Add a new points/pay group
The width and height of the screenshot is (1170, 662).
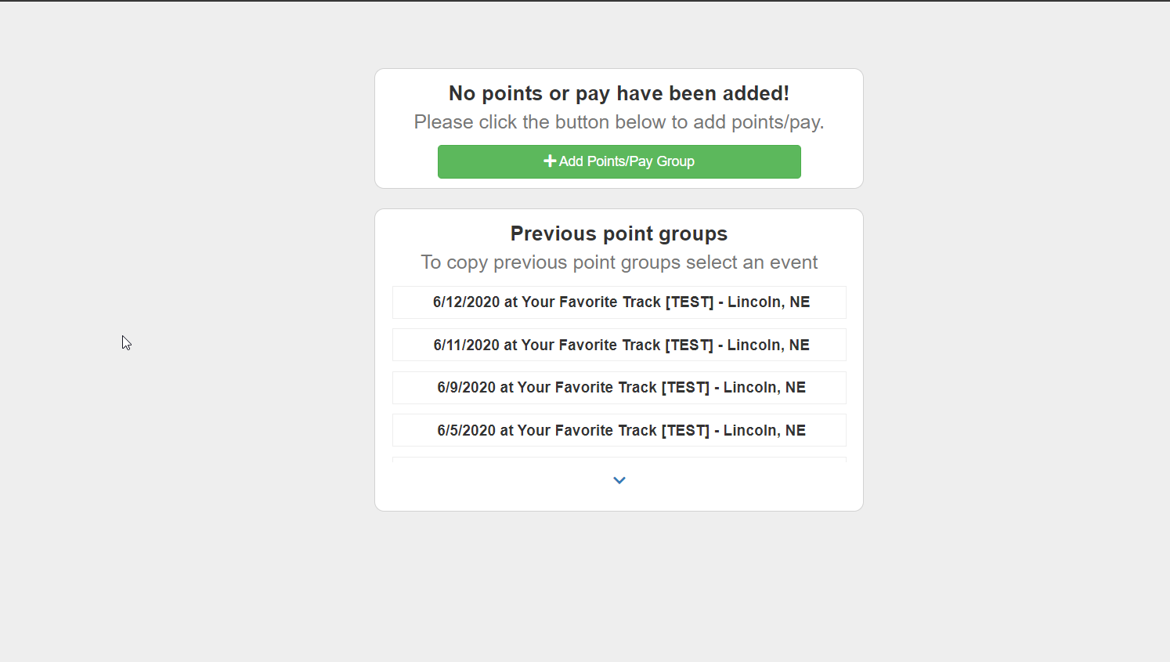pyautogui.click(x=619, y=161)
